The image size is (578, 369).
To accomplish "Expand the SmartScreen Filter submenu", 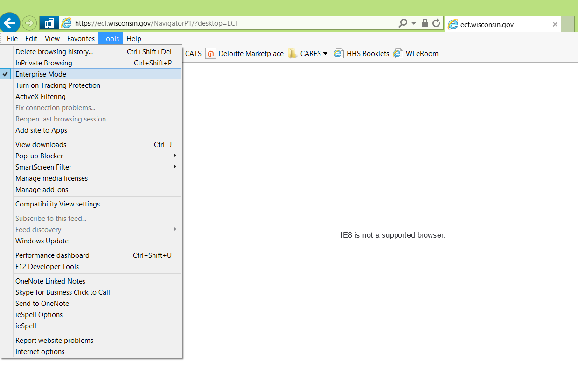I will [x=43, y=167].
